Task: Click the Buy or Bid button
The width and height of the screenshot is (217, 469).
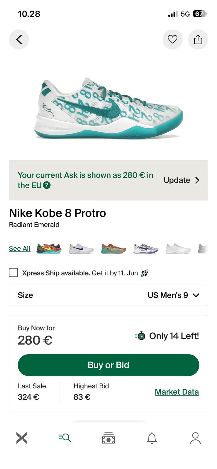Action: tap(108, 365)
